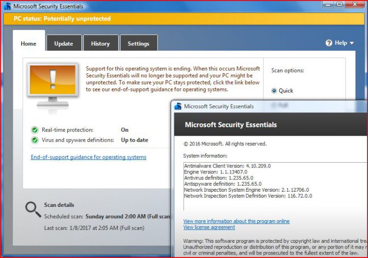Click the Virus and spyware definitions check icon
This screenshot has height=258, width=368.
click(x=35, y=140)
